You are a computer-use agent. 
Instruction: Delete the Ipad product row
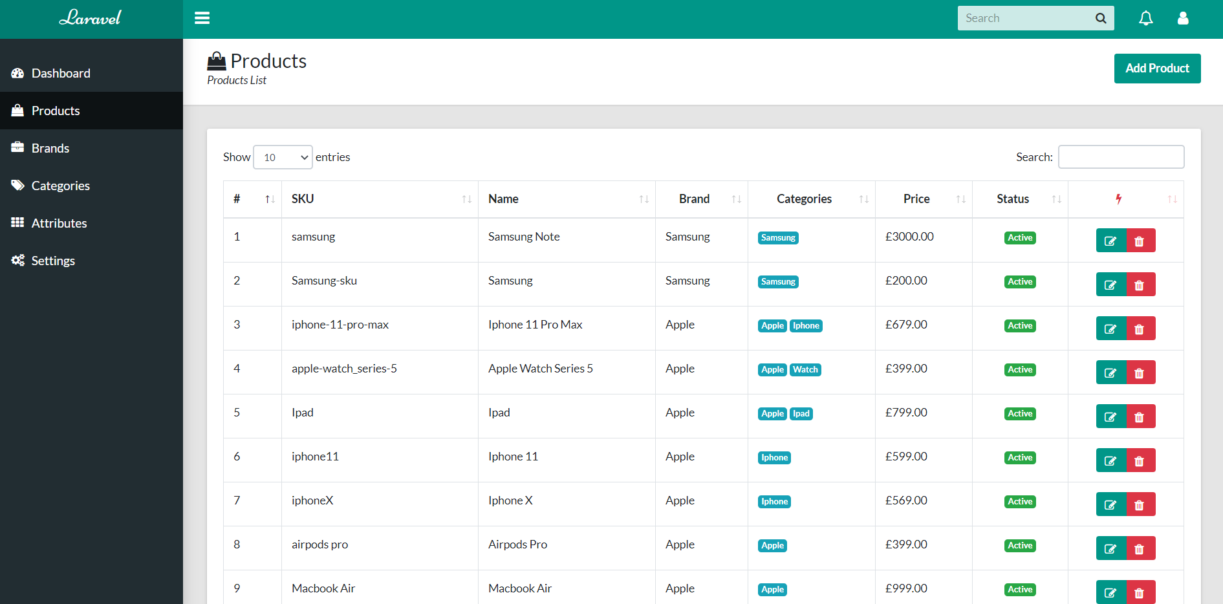[1140, 416]
